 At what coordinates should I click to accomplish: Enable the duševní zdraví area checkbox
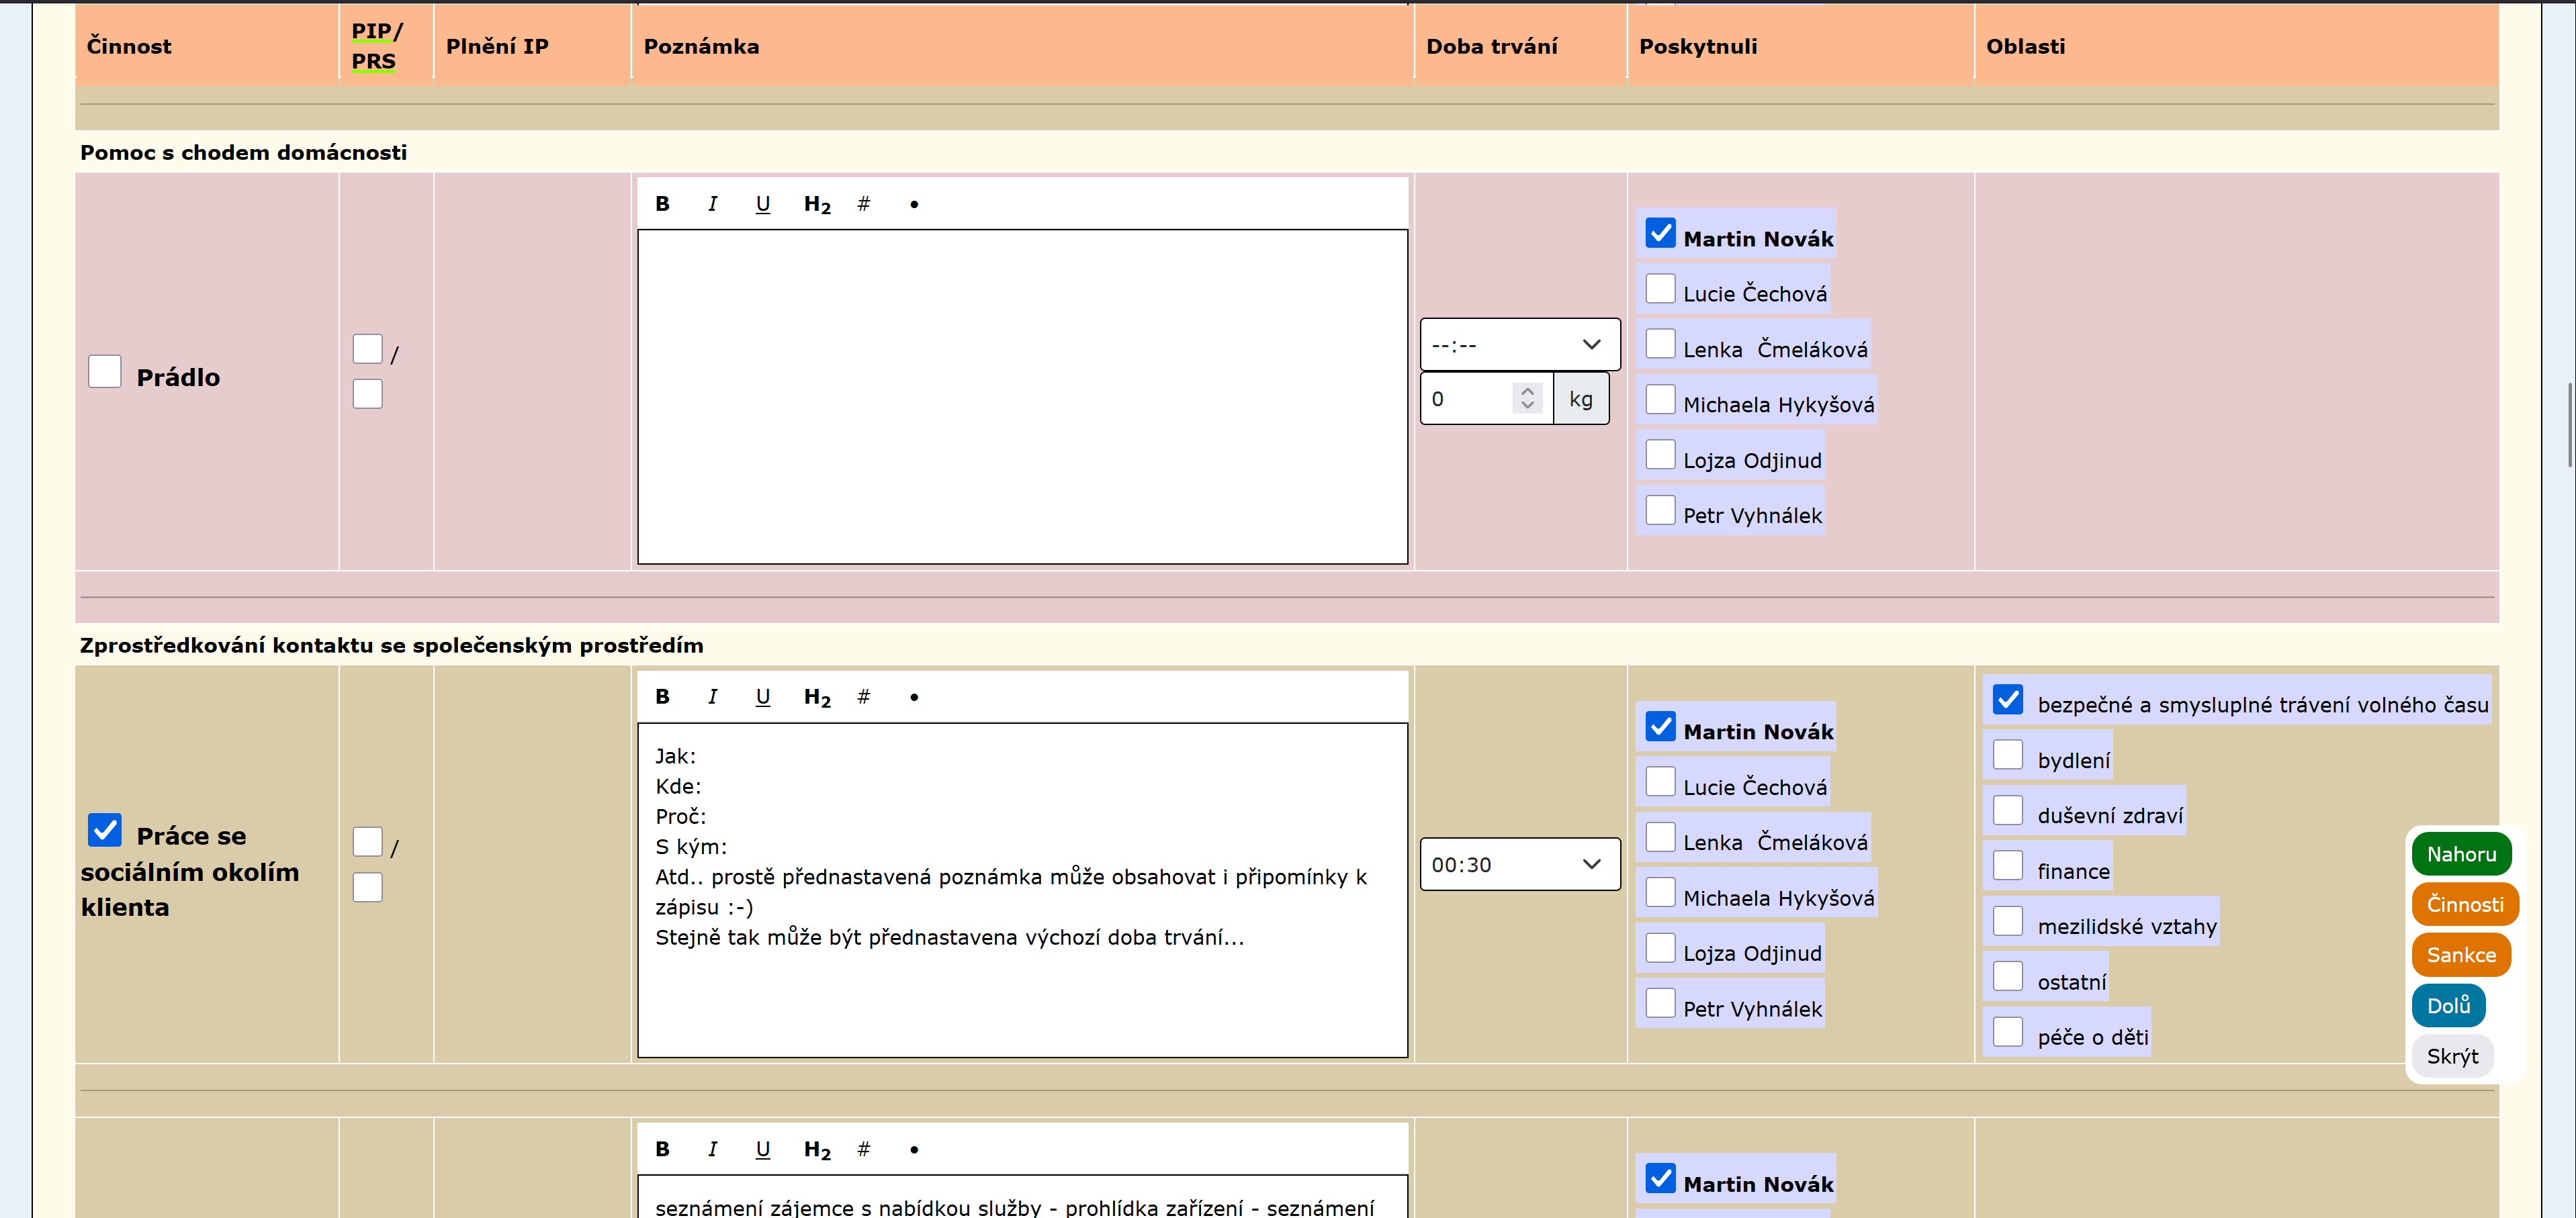pyautogui.click(x=2007, y=811)
